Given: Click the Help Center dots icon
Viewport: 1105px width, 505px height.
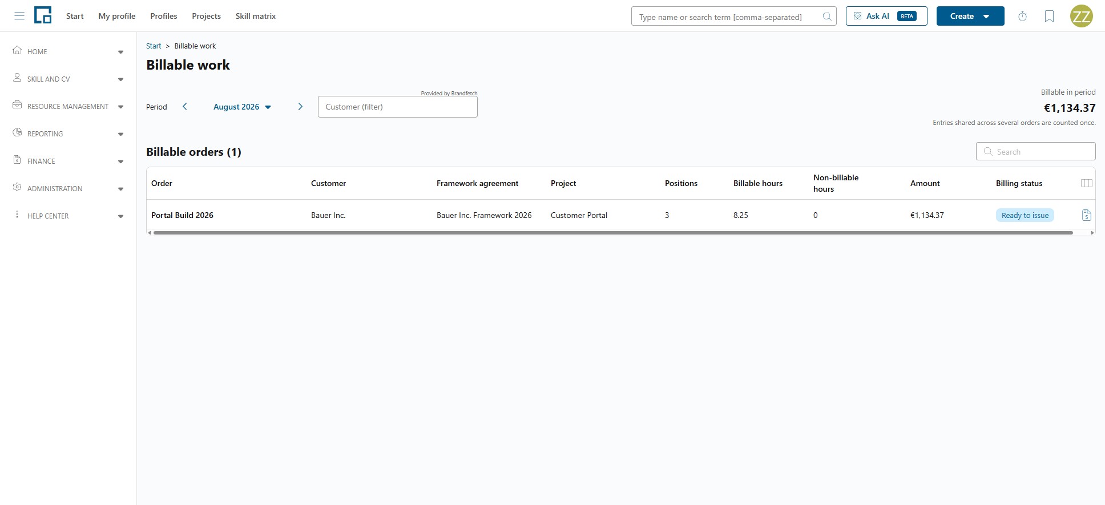Looking at the screenshot, I should (x=17, y=215).
